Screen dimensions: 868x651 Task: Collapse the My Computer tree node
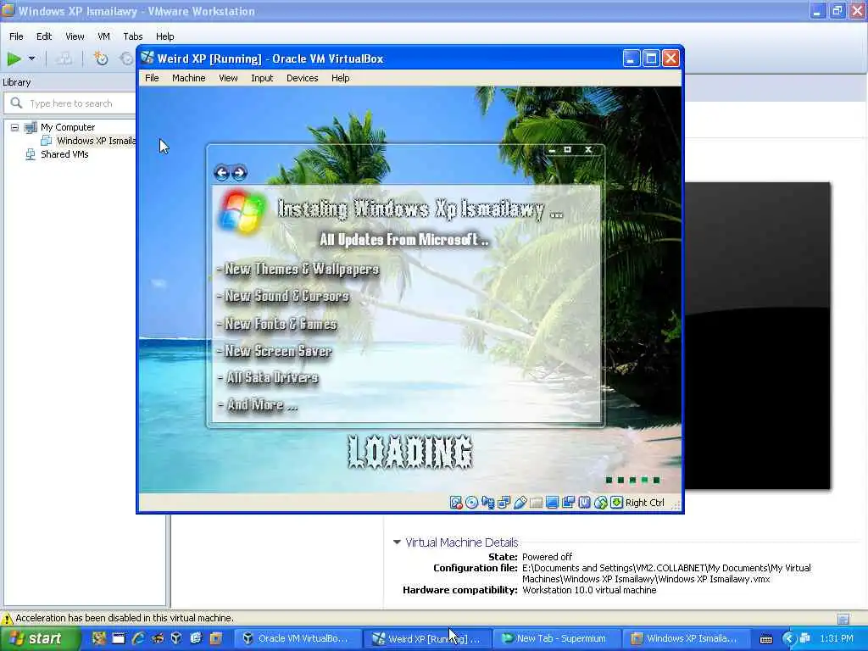[14, 127]
